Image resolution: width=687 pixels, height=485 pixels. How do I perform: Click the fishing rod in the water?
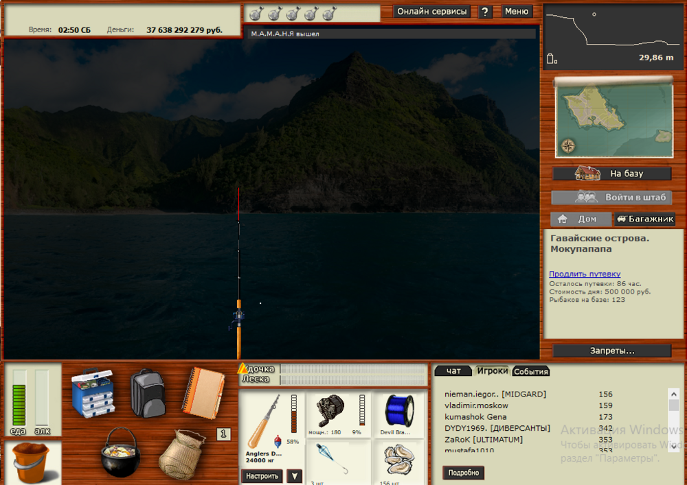(239, 273)
